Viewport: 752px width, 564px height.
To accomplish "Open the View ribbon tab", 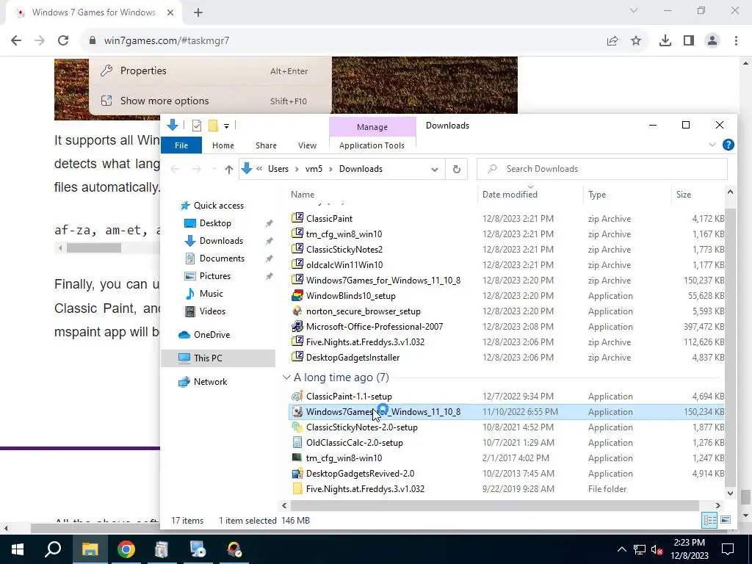I will click(x=307, y=145).
